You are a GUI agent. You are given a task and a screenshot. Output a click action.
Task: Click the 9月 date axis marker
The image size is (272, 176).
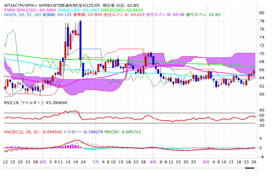[206, 162]
